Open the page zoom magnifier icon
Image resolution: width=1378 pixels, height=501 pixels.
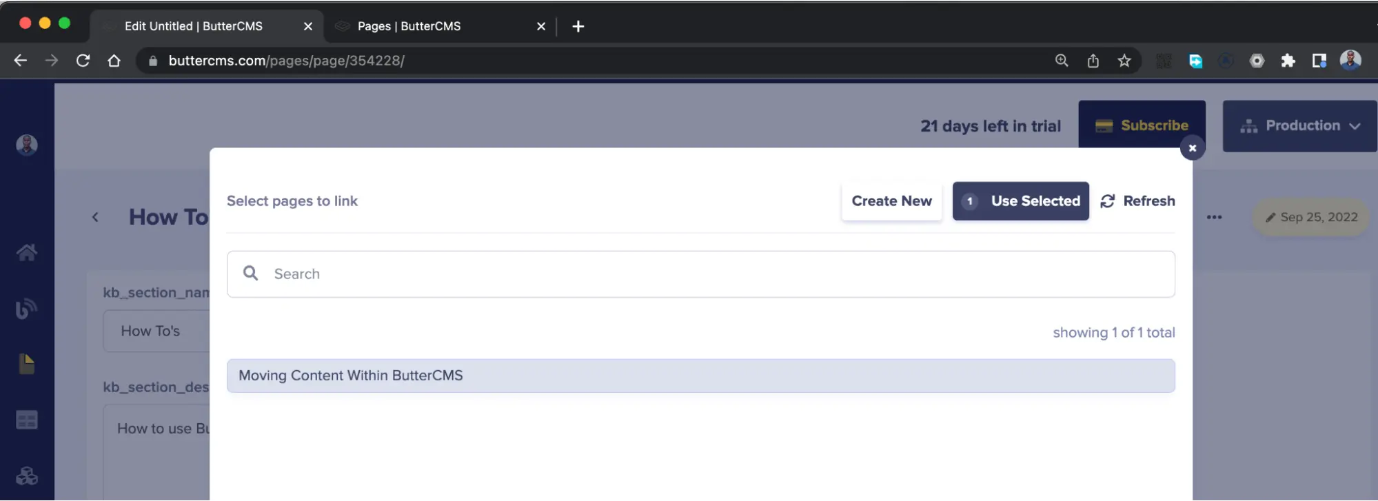1062,61
